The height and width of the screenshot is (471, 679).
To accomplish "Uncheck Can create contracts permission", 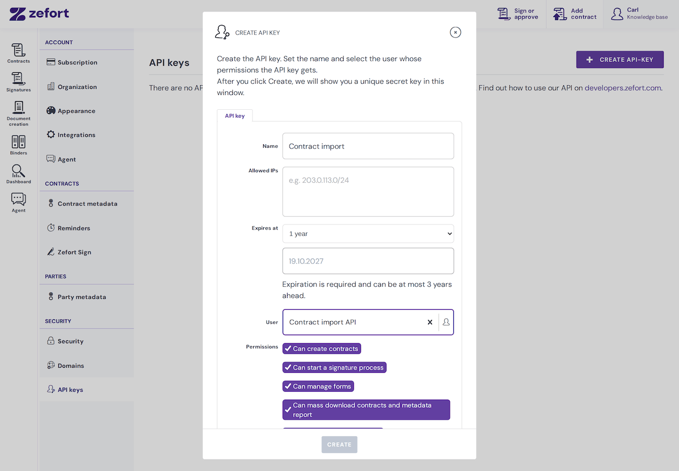I will (x=322, y=349).
